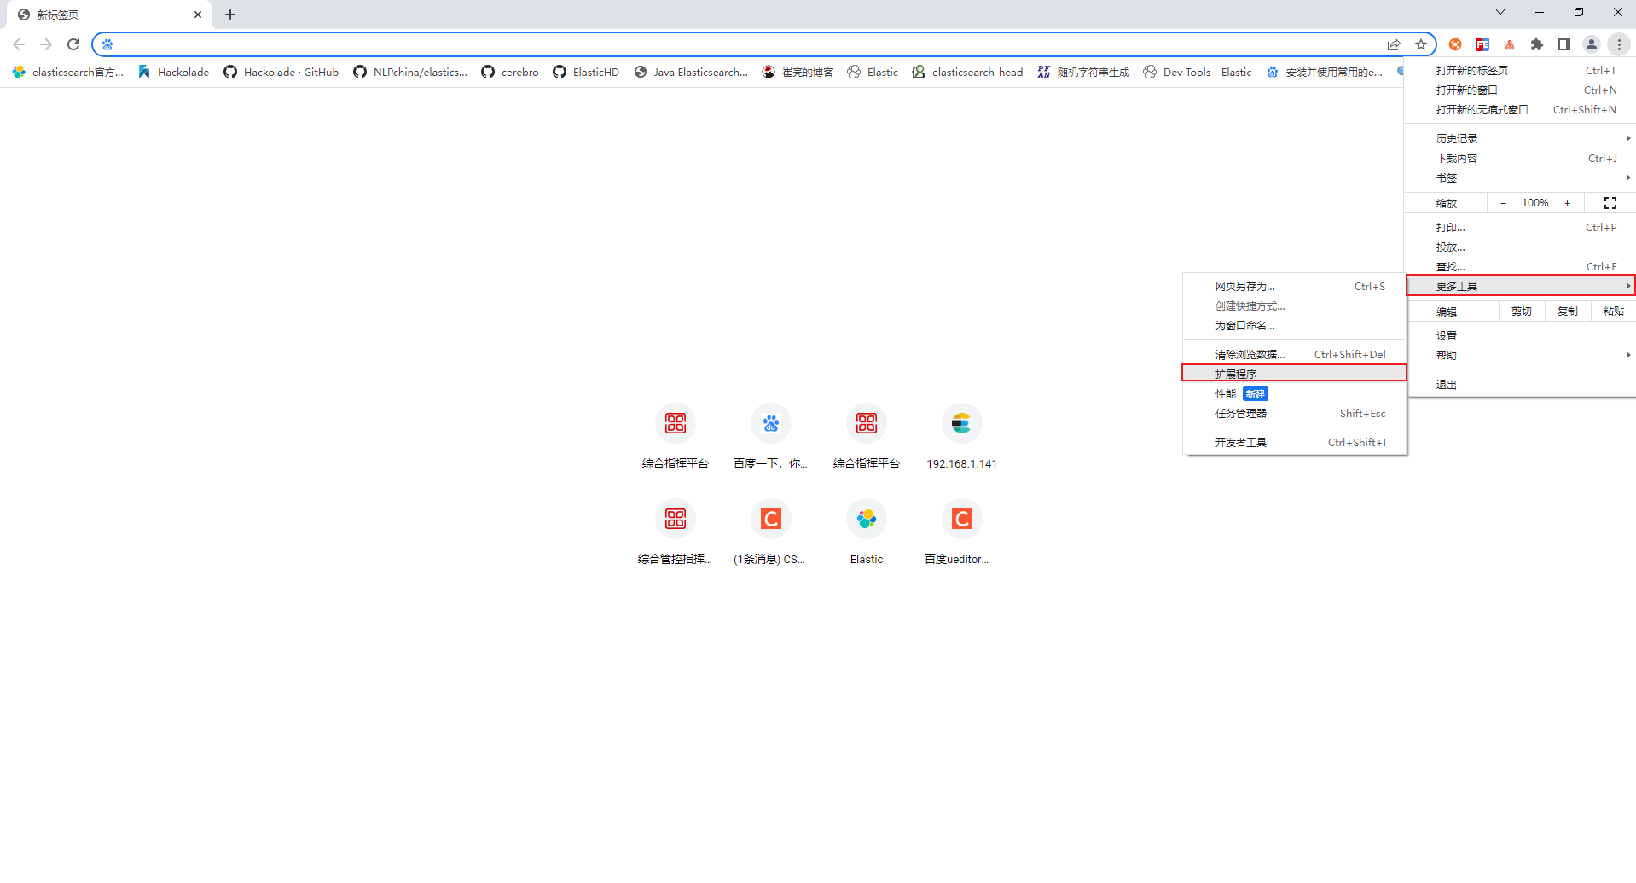Enter fullscreen via the zoom row icon
The width and height of the screenshot is (1636, 883).
coord(1610,203)
